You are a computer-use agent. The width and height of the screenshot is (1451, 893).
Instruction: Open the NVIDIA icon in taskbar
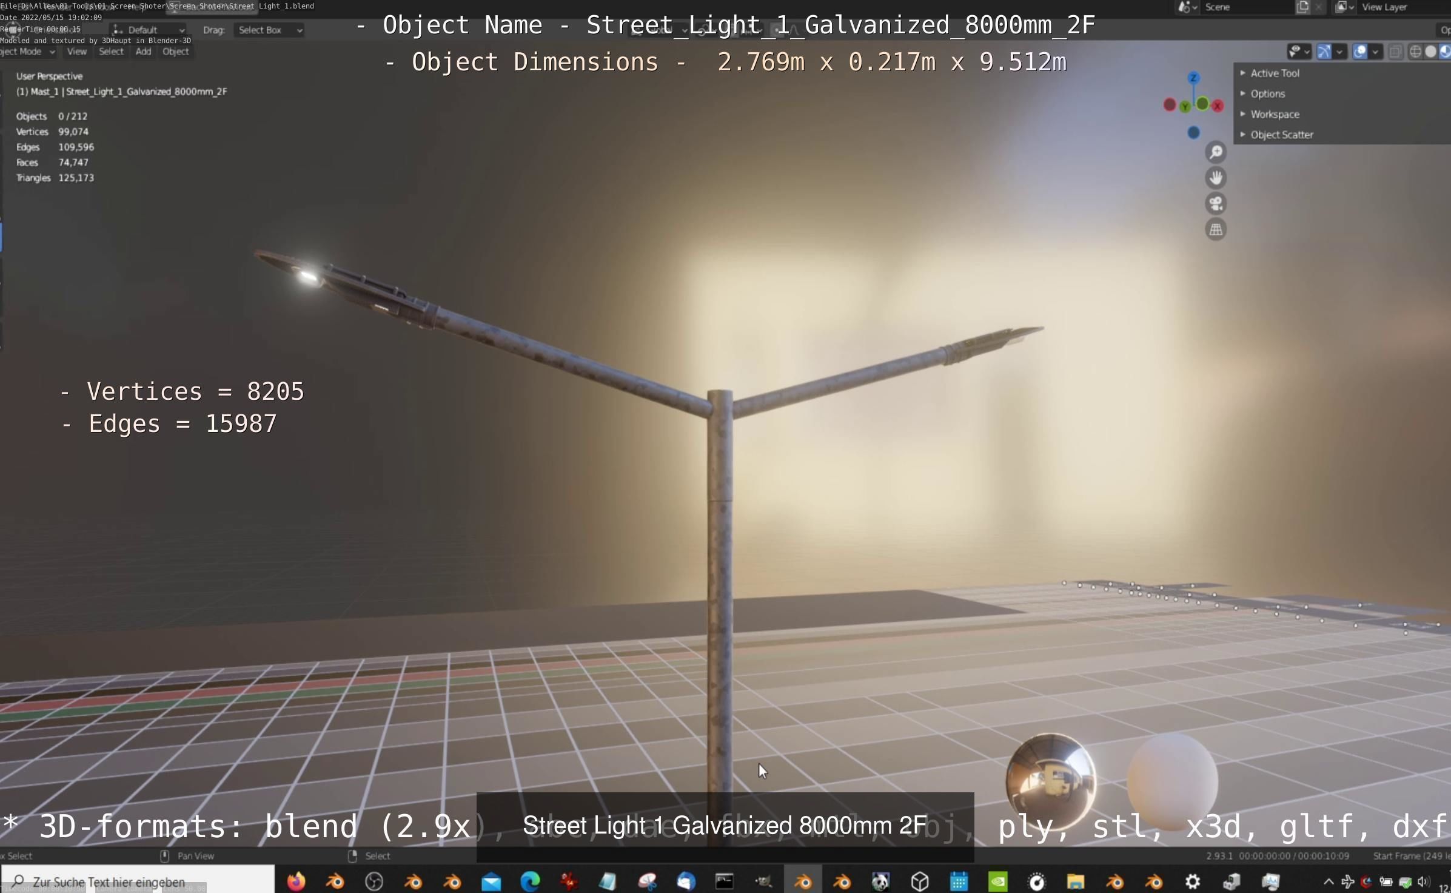997,881
